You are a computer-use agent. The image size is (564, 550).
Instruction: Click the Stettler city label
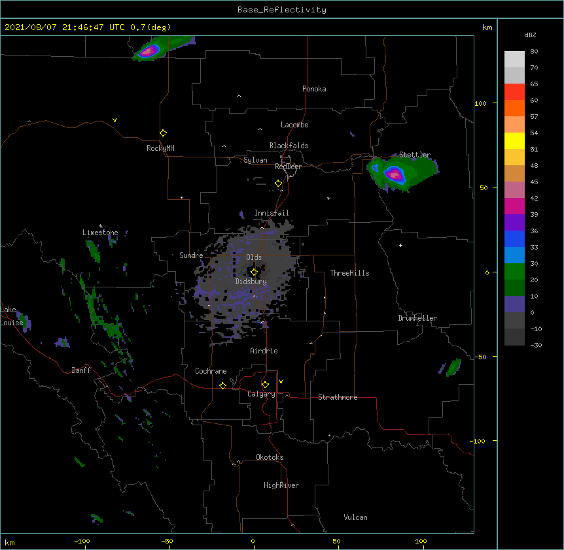tap(415, 155)
